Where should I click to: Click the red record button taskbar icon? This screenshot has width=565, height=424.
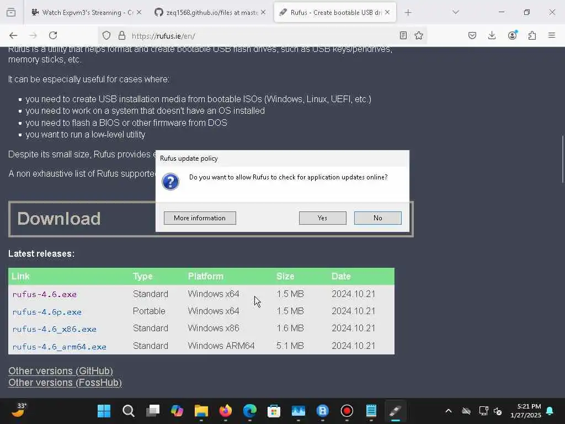point(347,411)
